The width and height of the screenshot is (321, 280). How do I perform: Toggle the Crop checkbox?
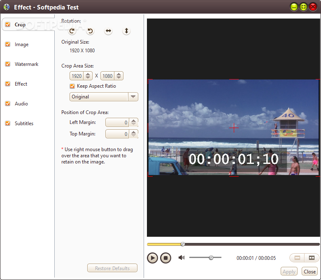click(x=7, y=24)
